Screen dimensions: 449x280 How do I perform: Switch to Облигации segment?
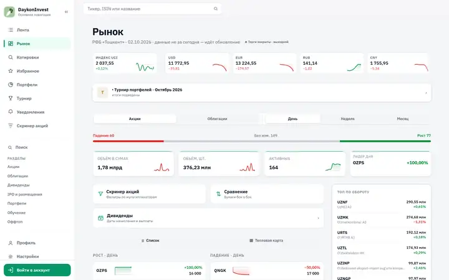218,119
